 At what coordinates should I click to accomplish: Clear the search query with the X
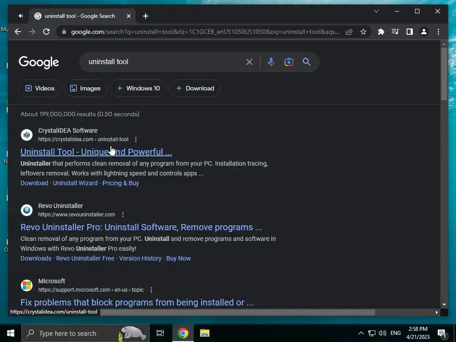249,62
